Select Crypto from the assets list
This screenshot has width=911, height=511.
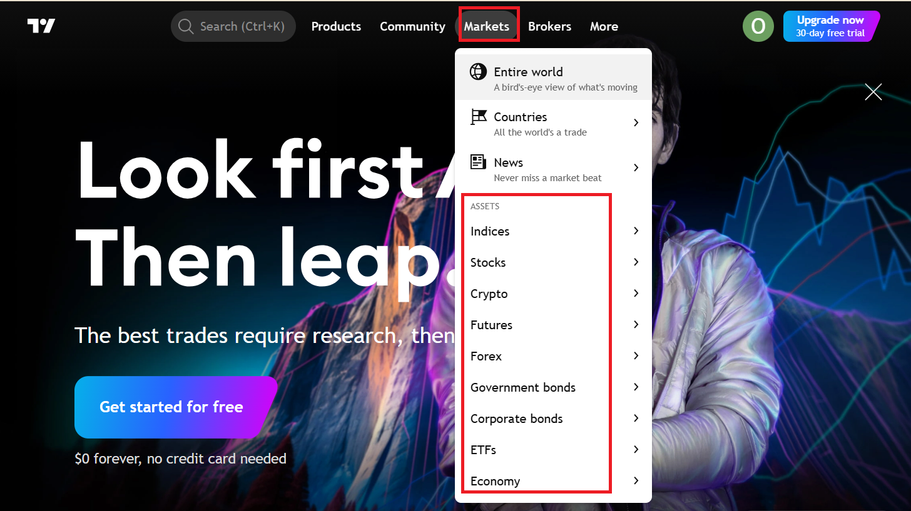point(489,294)
